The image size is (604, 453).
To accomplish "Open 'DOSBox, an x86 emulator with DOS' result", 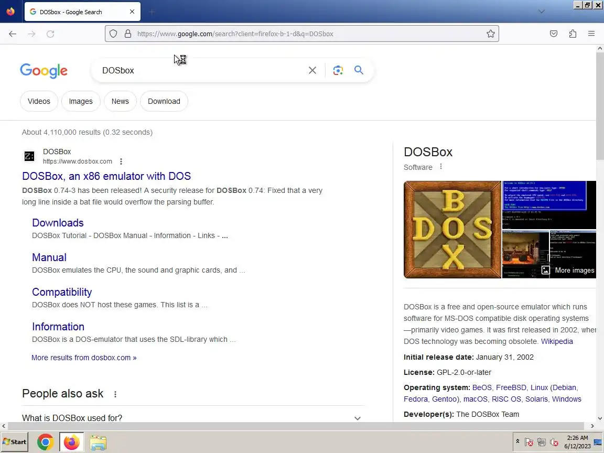I will click(x=106, y=176).
